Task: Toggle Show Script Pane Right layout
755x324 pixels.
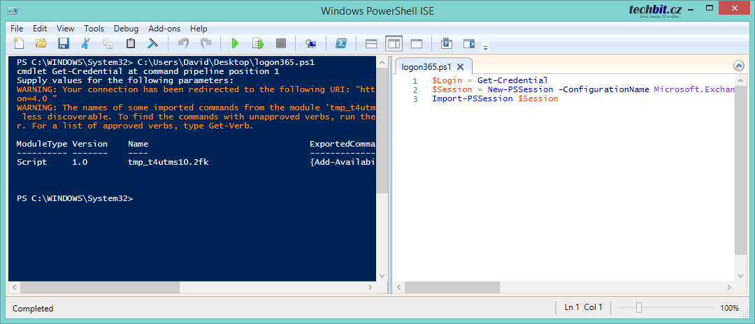Action: pyautogui.click(x=394, y=43)
